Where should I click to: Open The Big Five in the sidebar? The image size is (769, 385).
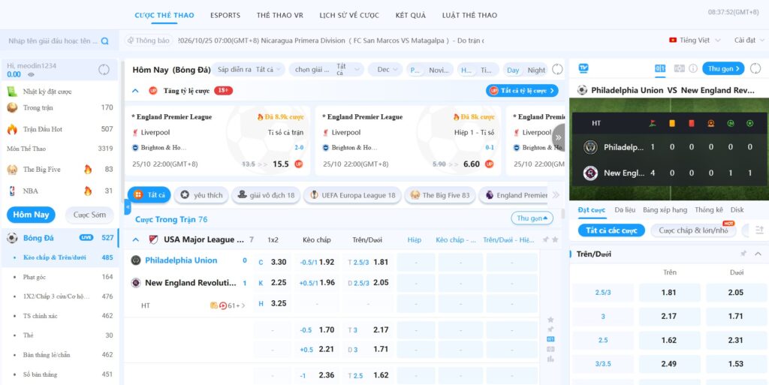[x=60, y=170]
